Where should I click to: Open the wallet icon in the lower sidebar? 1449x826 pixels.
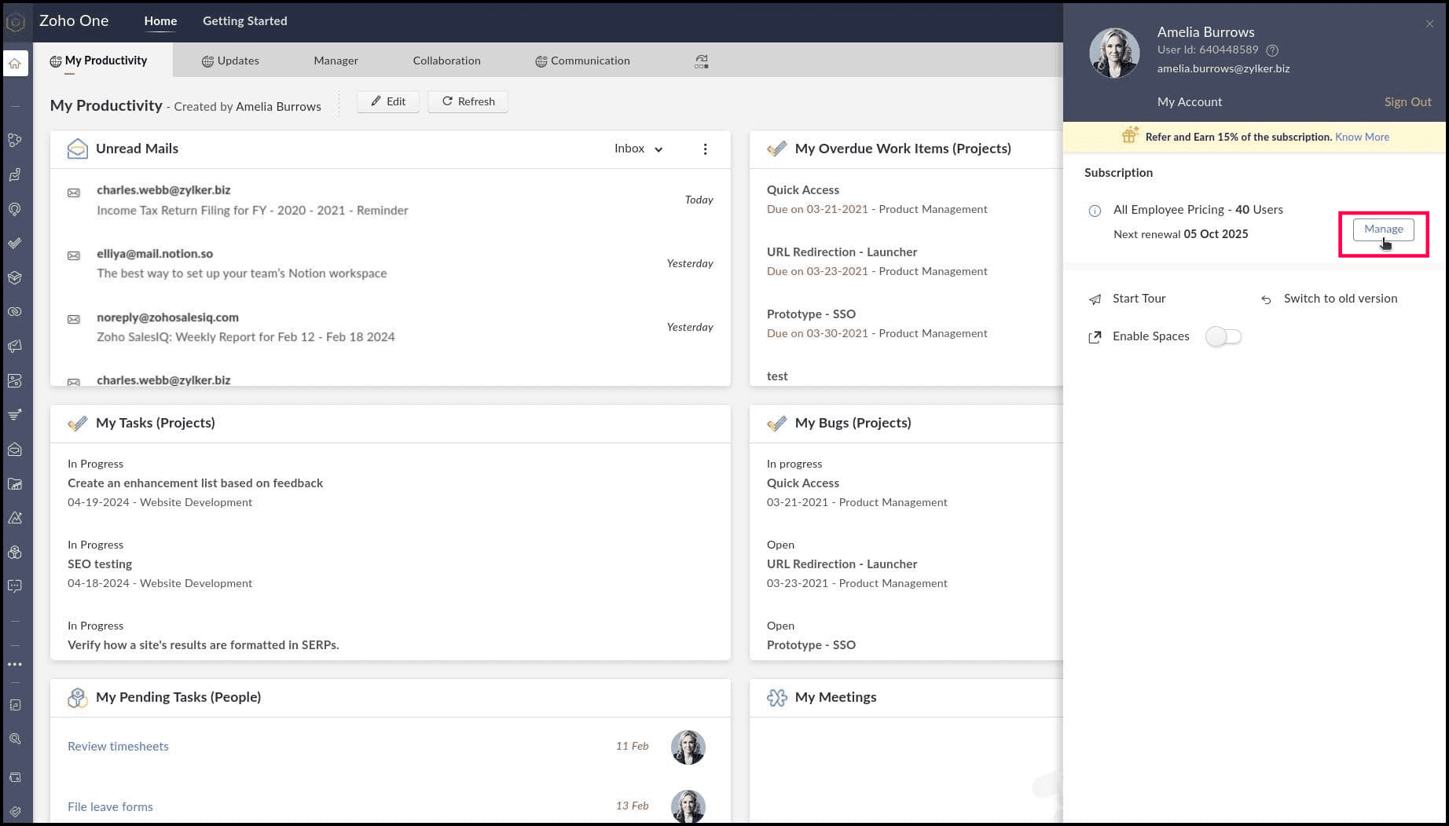click(x=15, y=777)
